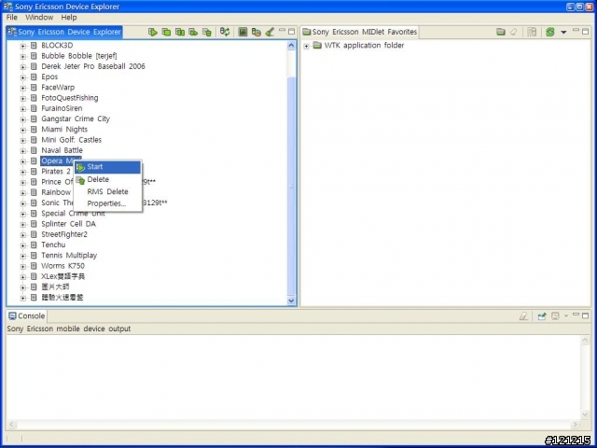
Task: Click the pin console icon
Action: 542,315
